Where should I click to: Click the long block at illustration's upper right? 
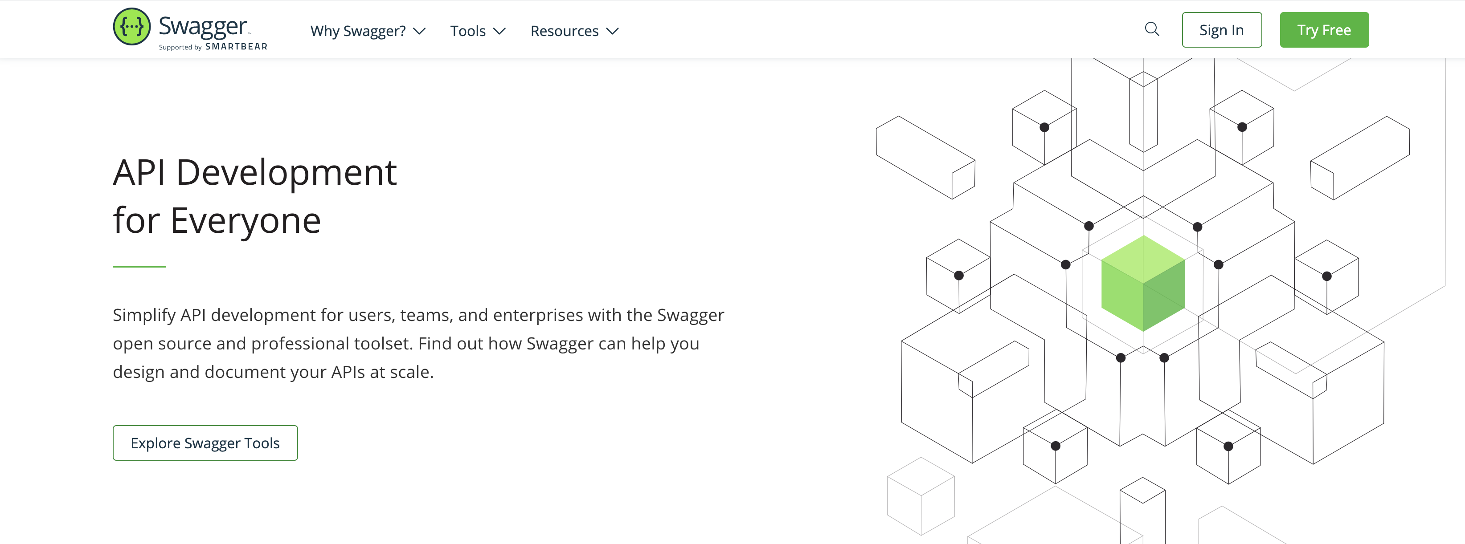coord(1360,158)
